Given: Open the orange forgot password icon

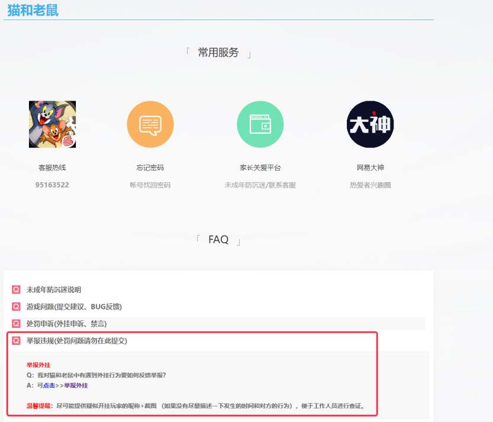Looking at the screenshot, I should (x=150, y=124).
